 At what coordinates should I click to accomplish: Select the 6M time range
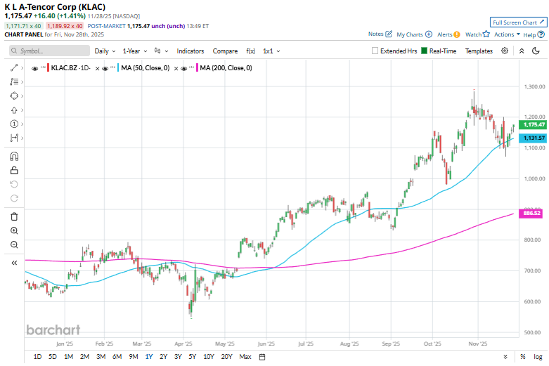pyautogui.click(x=117, y=357)
